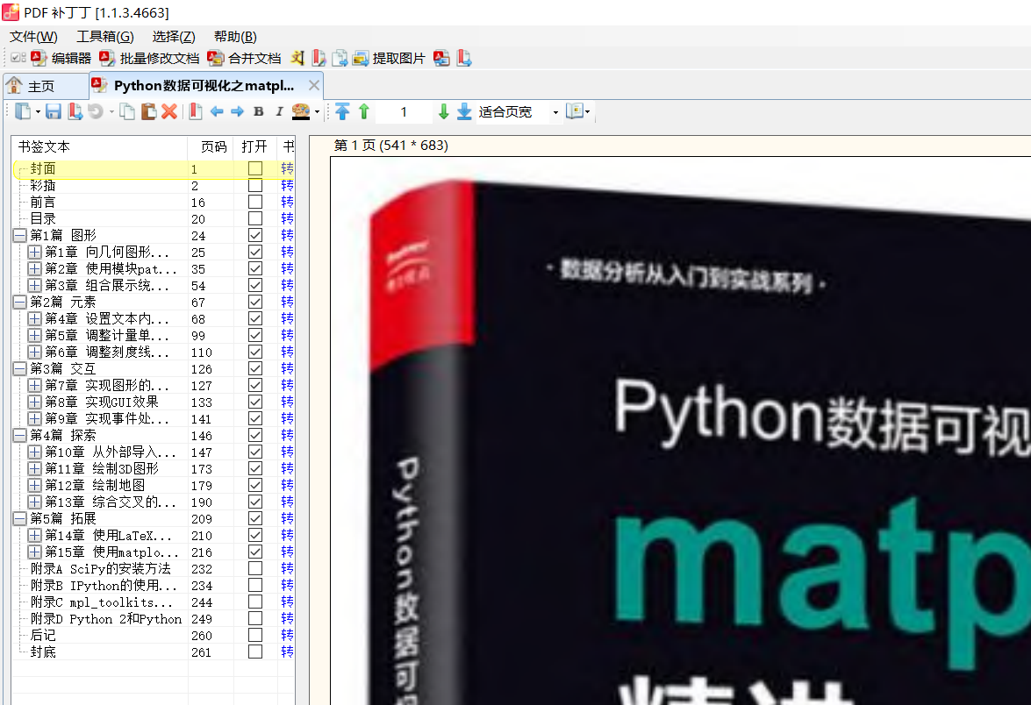The width and height of the screenshot is (1031, 705).
Task: Collapse the 第1篇 图形 tree node
Action: 19,235
